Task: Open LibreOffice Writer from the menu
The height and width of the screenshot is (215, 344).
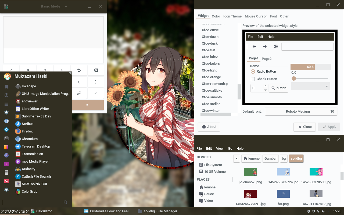Action: tap(43, 109)
